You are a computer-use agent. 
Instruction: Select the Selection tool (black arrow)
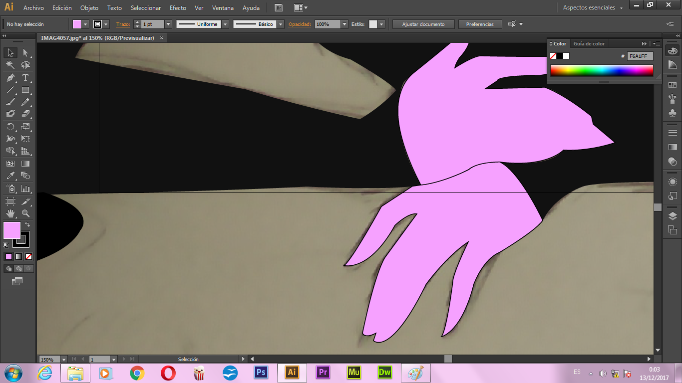tap(10, 53)
